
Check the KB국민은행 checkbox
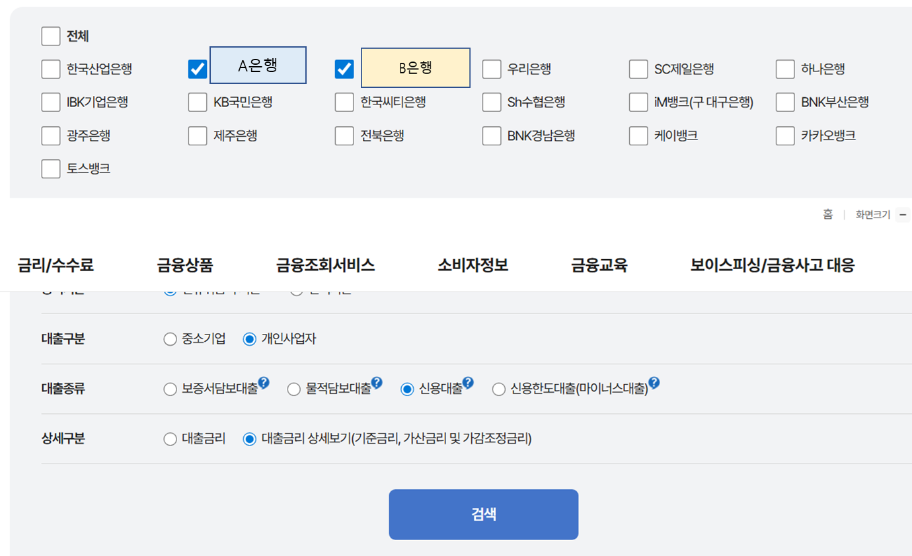tap(198, 102)
